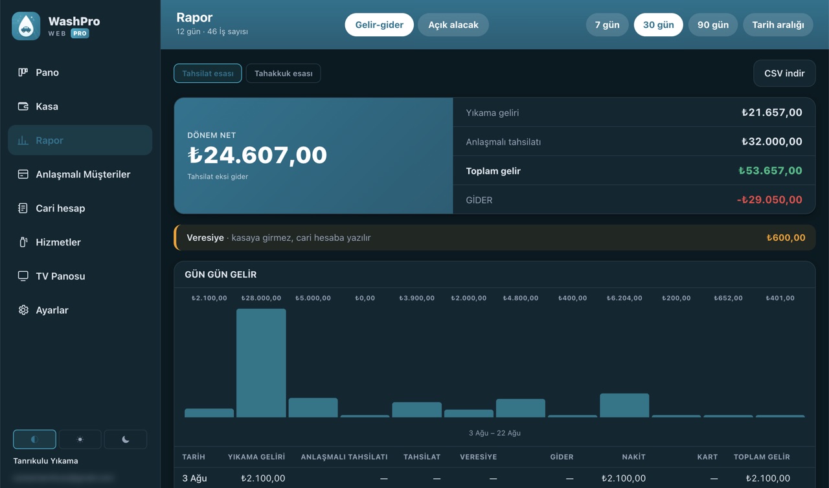Click the NAKİT column header

(633, 457)
